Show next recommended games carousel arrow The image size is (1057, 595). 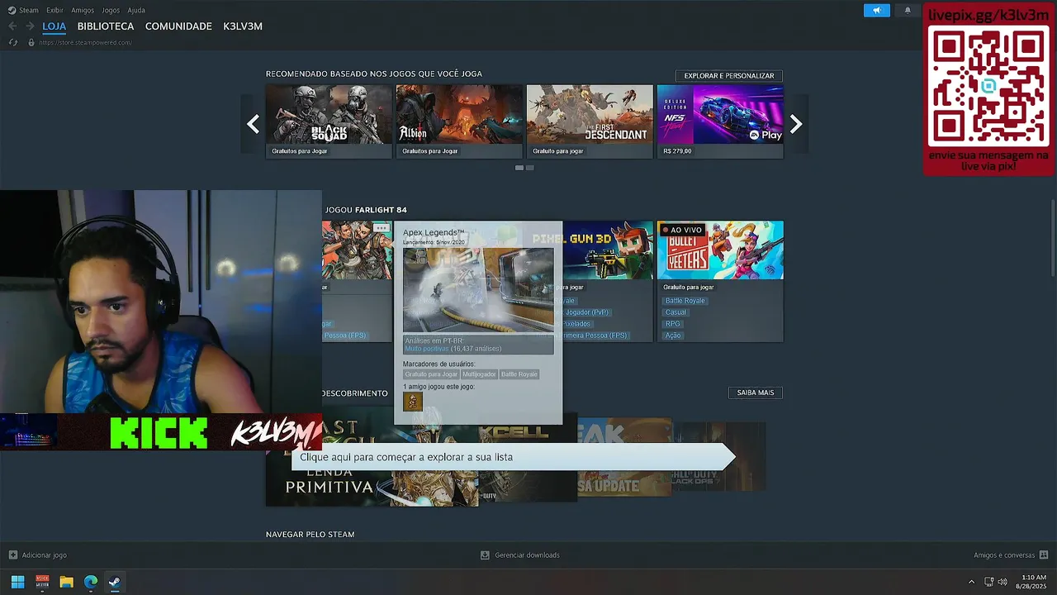click(x=796, y=124)
